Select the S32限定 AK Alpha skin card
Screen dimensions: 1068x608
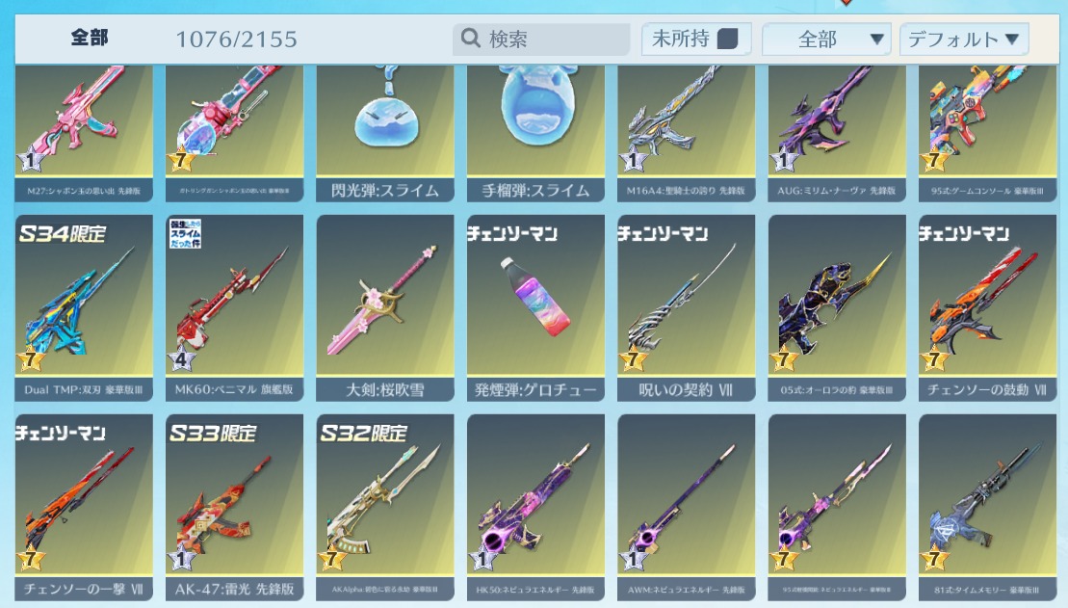pos(385,507)
